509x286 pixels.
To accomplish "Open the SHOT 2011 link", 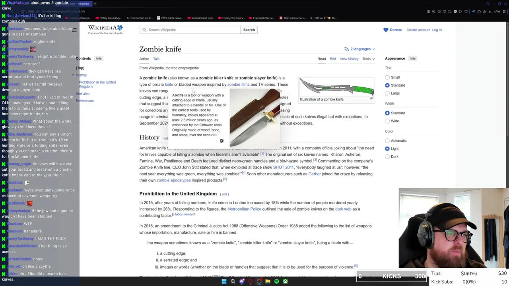I will coord(284,167).
